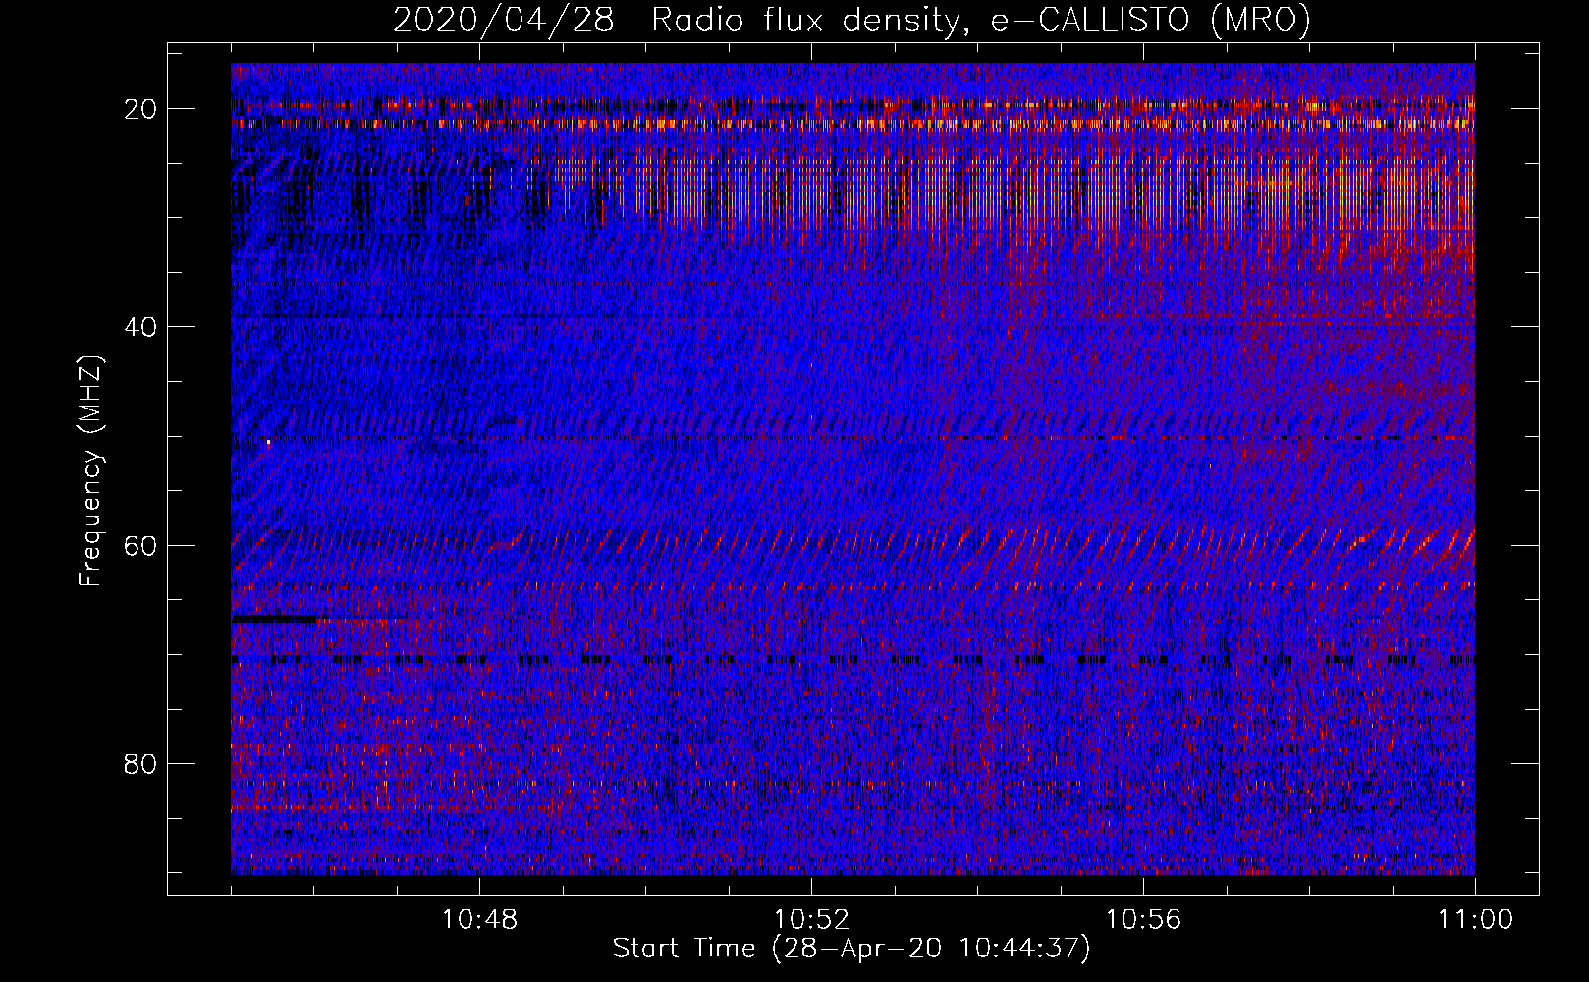The image size is (1589, 982).
Task: Click the frequency tick label '60'
Action: click(x=140, y=545)
